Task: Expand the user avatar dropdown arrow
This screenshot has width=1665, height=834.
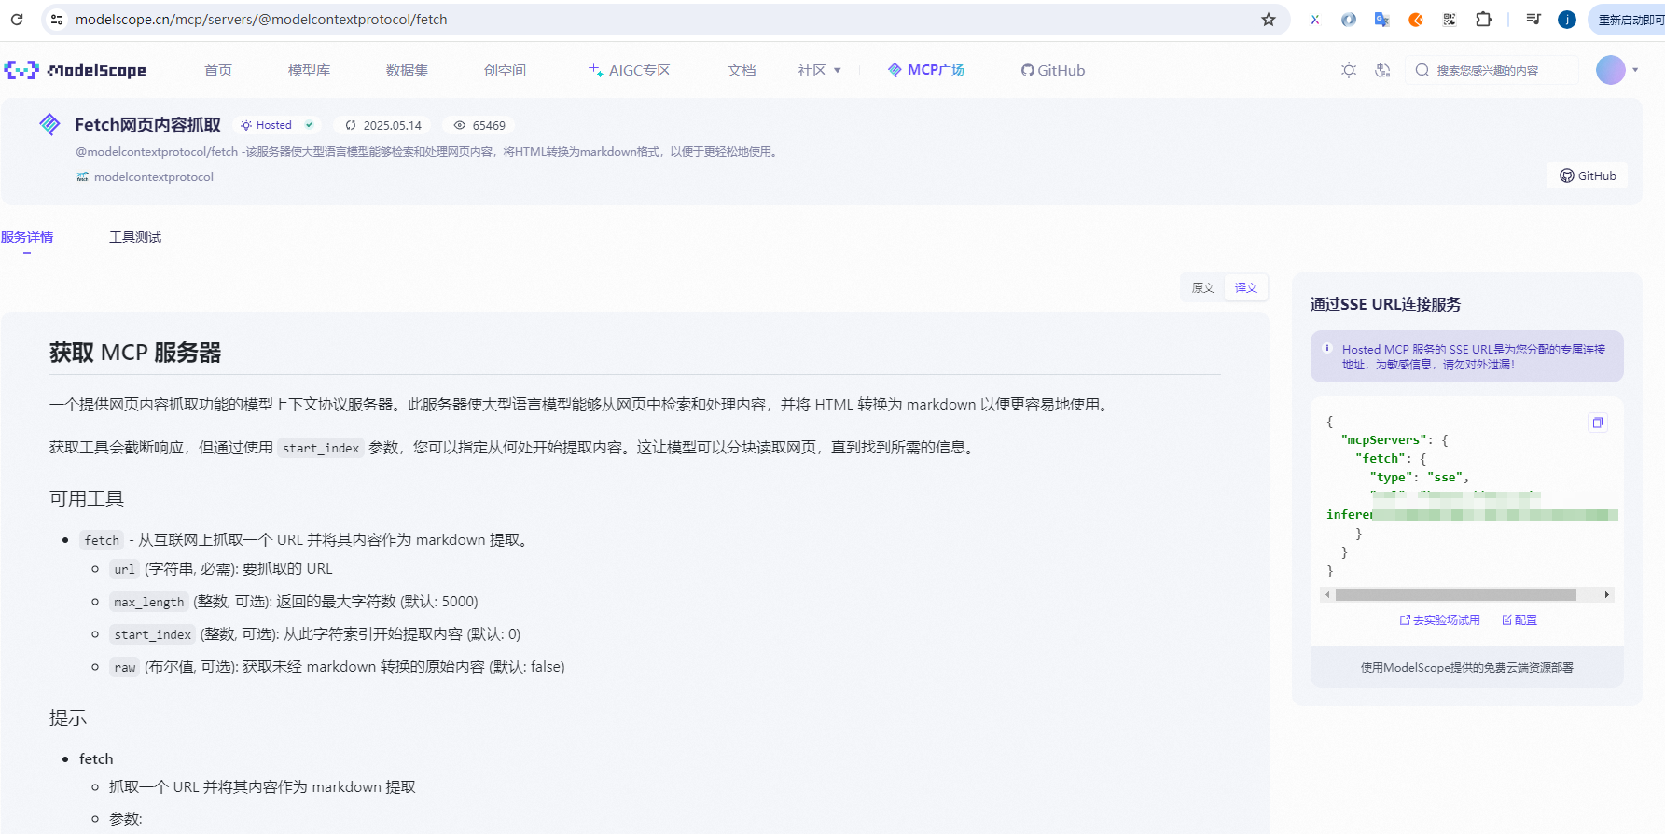Action: tap(1635, 70)
